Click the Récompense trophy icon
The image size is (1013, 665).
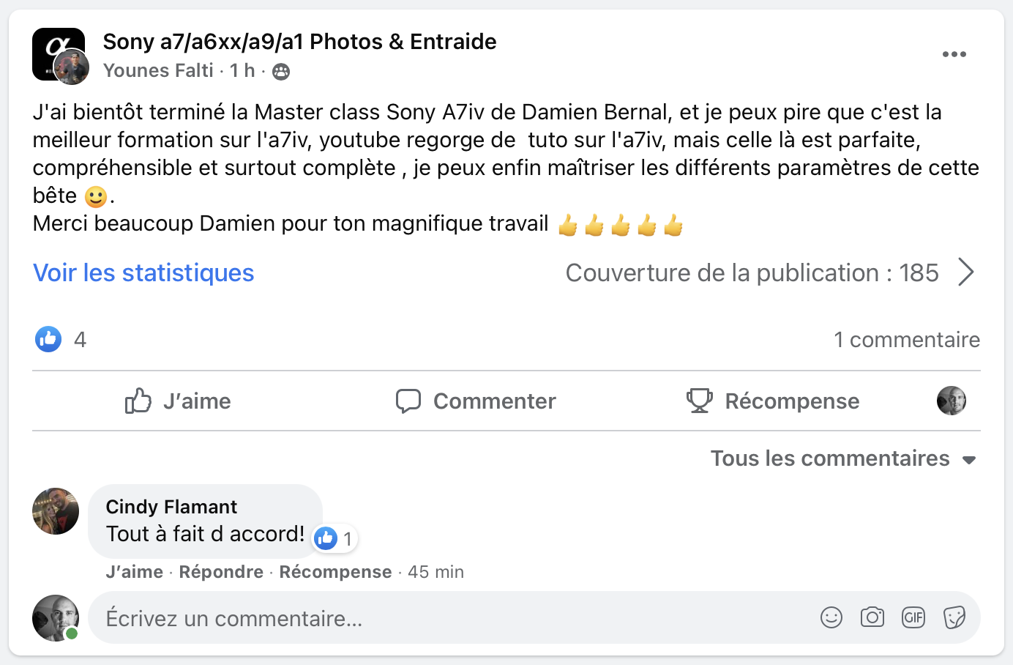700,400
